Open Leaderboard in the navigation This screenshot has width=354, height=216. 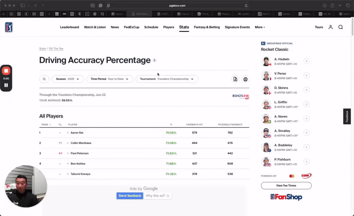coord(69,27)
